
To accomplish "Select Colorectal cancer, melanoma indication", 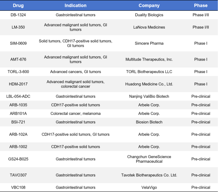I will point(76,113).
